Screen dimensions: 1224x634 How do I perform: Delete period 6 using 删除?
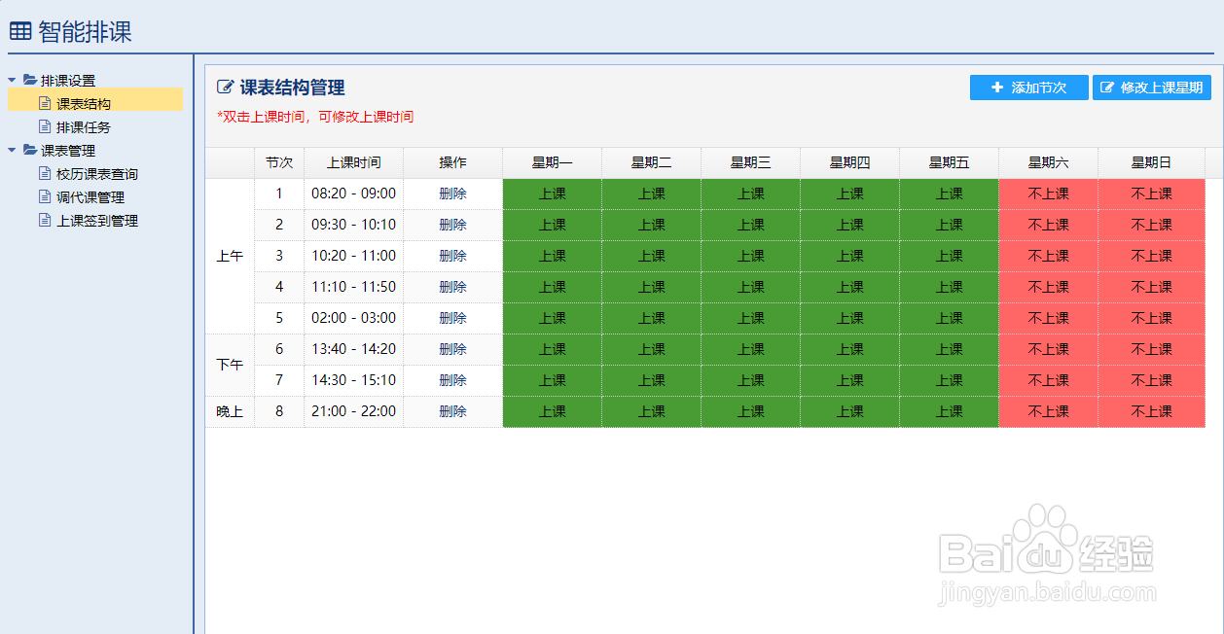pos(452,349)
